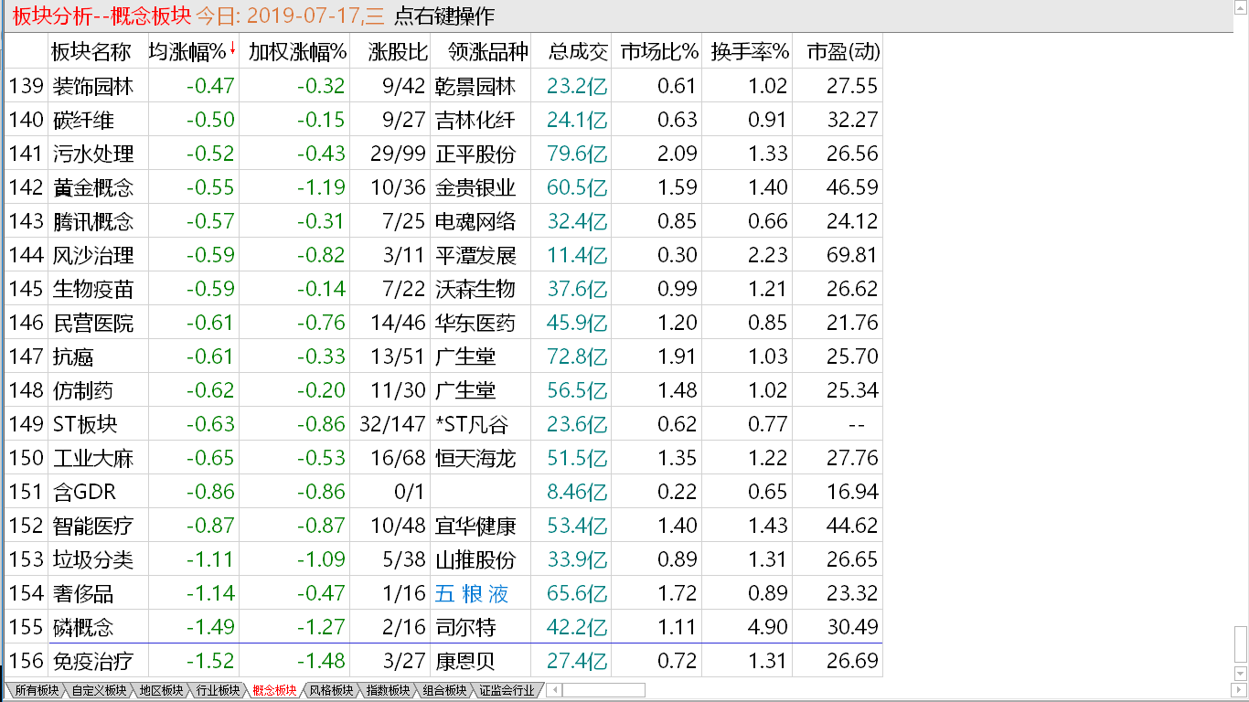Screen dimensions: 1249x702
Task: Click the 板块名称 column header
Action: tap(91, 51)
